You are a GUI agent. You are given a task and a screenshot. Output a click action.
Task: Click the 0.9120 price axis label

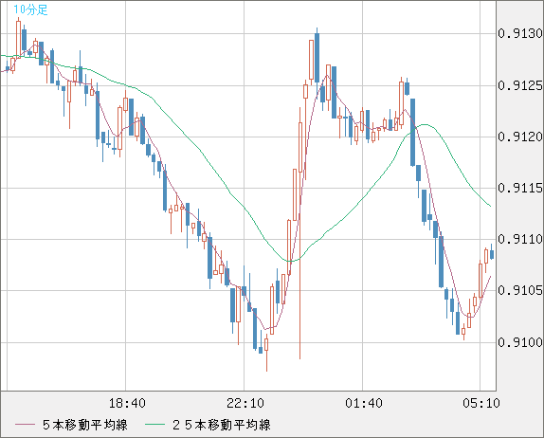520,137
